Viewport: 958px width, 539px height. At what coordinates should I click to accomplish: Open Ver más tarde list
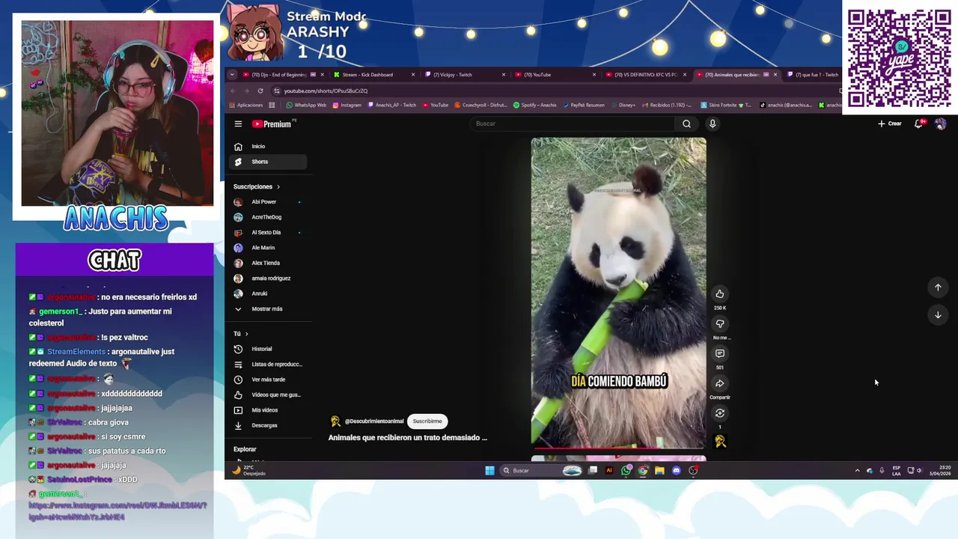pyautogui.click(x=268, y=380)
